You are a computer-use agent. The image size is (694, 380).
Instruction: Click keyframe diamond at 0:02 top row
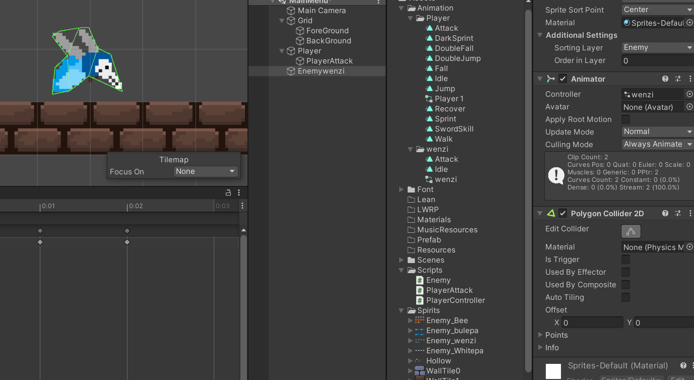pos(127,231)
